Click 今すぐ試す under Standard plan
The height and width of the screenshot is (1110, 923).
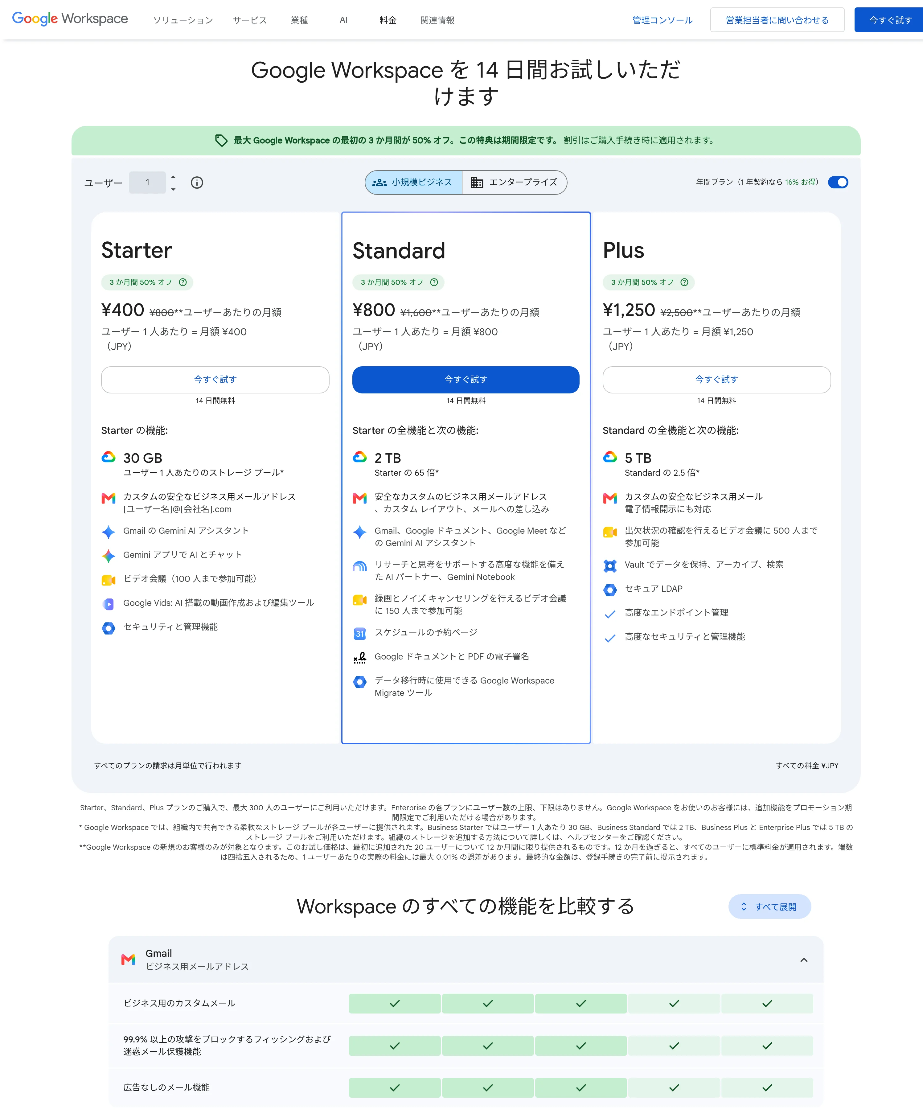click(466, 380)
